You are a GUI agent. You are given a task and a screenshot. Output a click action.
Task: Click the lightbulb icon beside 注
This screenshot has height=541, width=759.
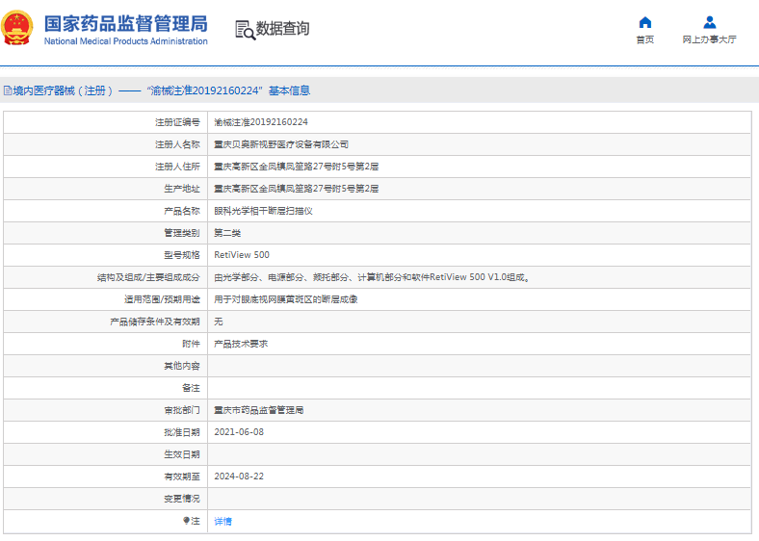point(186,521)
